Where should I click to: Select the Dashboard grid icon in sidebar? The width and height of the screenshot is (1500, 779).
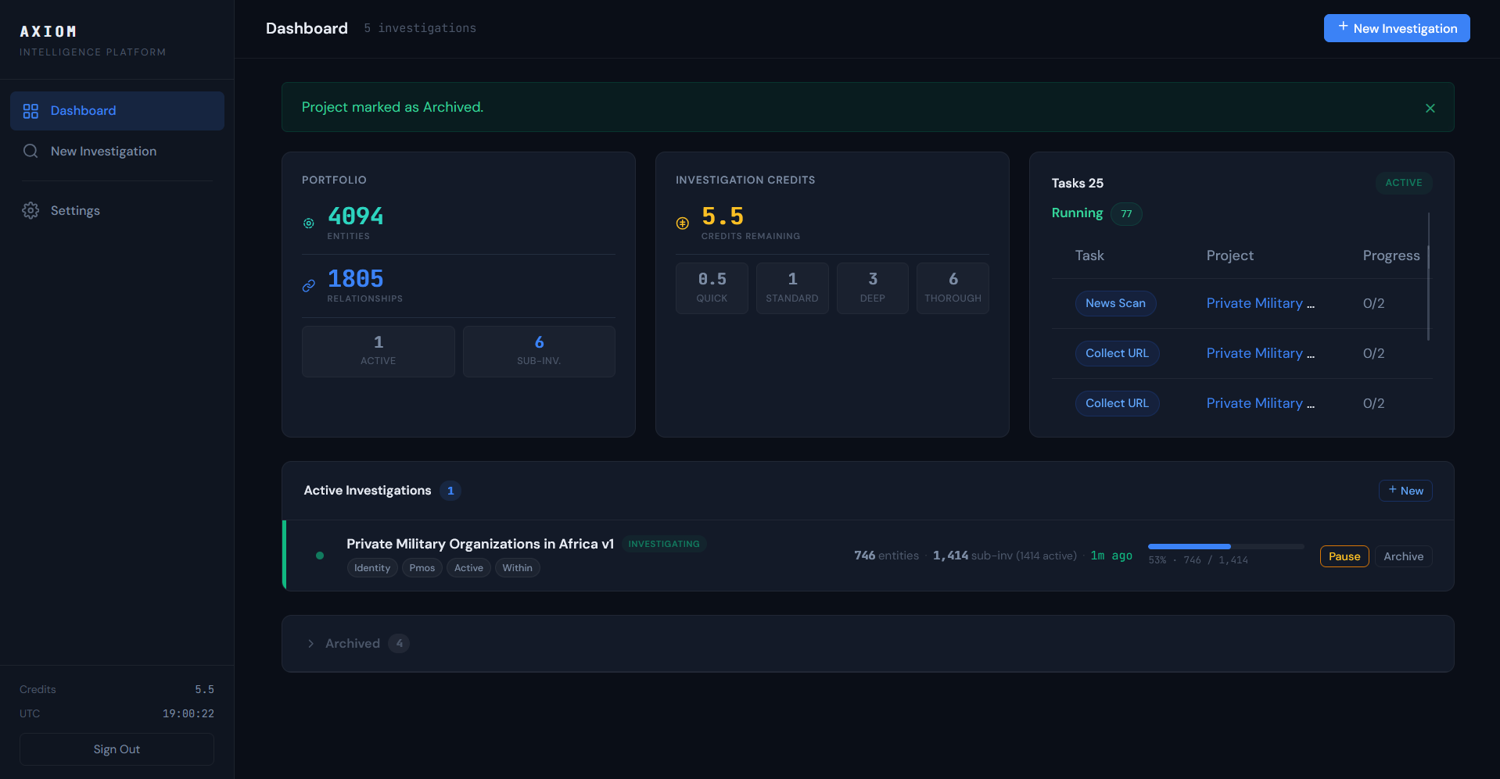tap(31, 110)
